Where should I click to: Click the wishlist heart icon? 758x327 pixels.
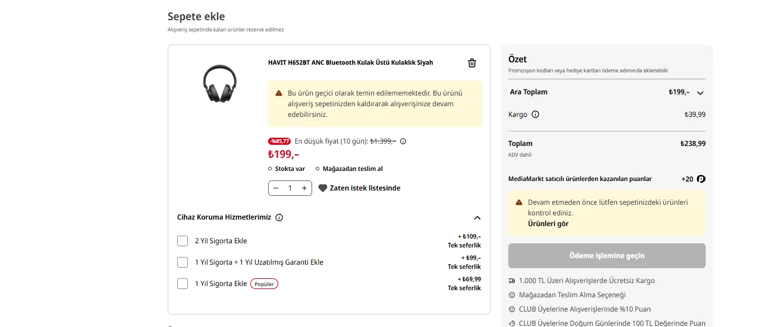click(323, 188)
